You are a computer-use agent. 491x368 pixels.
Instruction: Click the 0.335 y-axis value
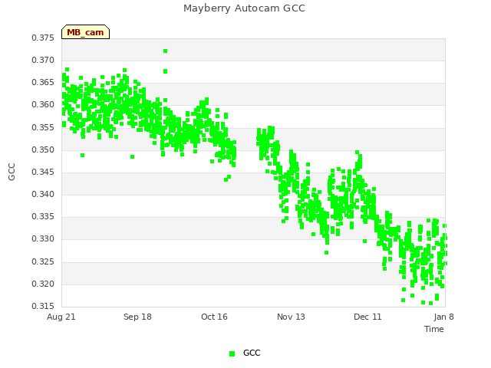coord(43,216)
